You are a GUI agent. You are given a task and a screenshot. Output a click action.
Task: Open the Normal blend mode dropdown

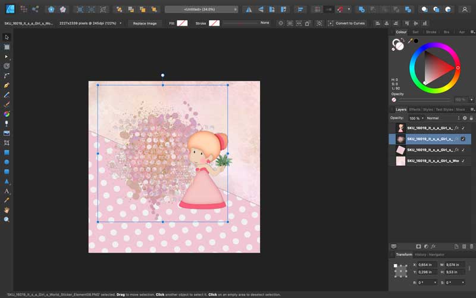tap(443, 118)
